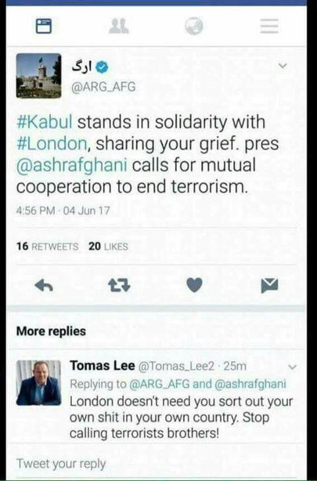317x481 pixels.
Task: Tap the reply arrow icon
Action: click(44, 286)
